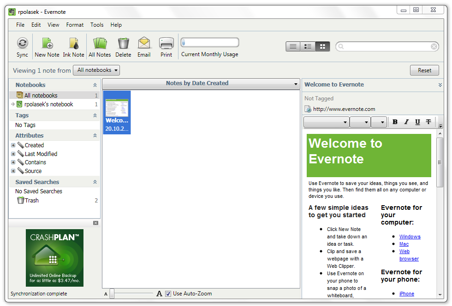Image resolution: width=452 pixels, height=306 pixels.
Task: Open the All notebooks dropdown
Action: (x=96, y=70)
